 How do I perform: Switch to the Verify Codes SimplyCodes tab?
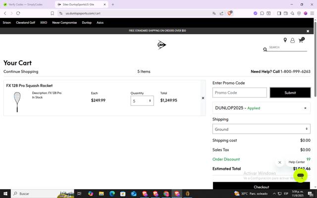26,4
